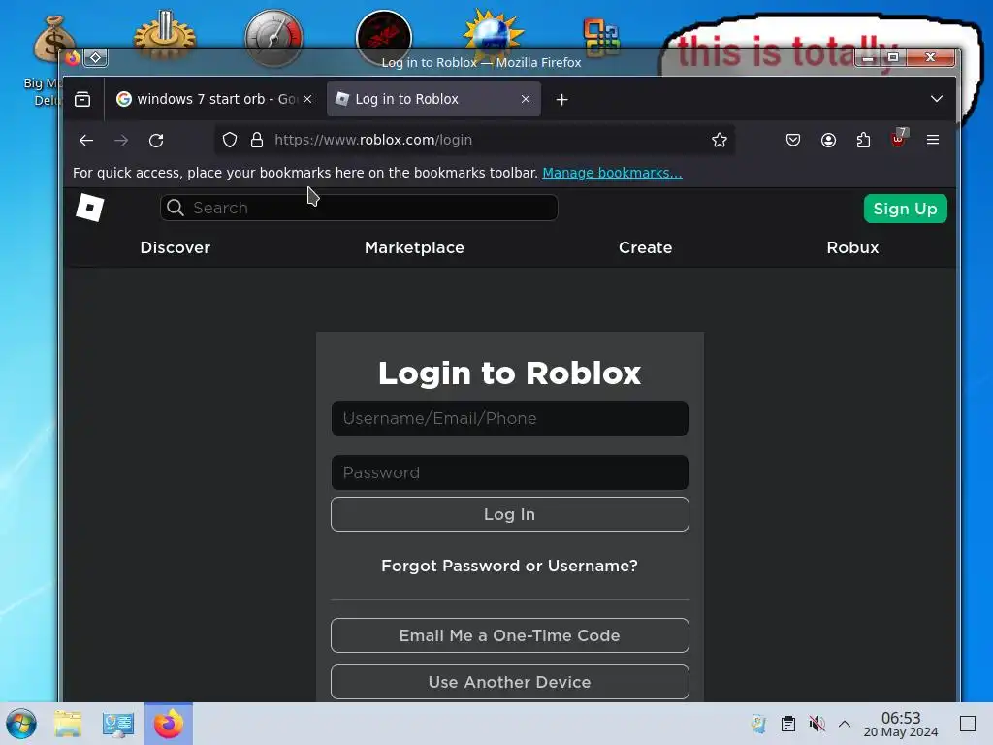Open the Save to Pocket icon
The image size is (993, 745).
(793, 140)
